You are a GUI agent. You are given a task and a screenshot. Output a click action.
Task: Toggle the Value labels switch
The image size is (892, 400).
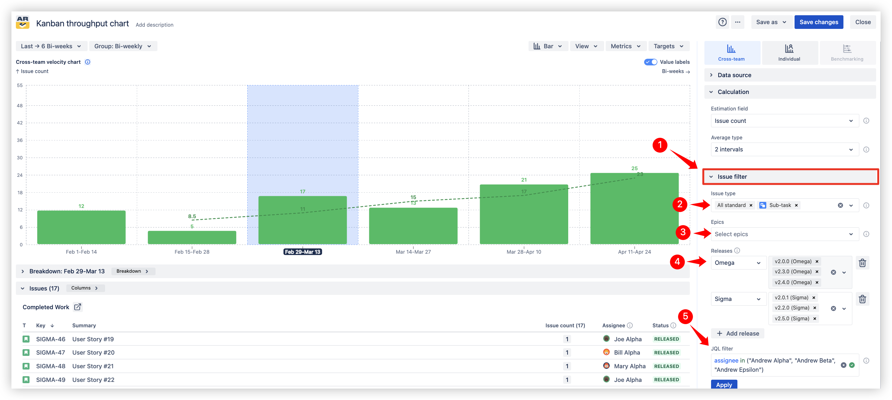[x=650, y=62]
